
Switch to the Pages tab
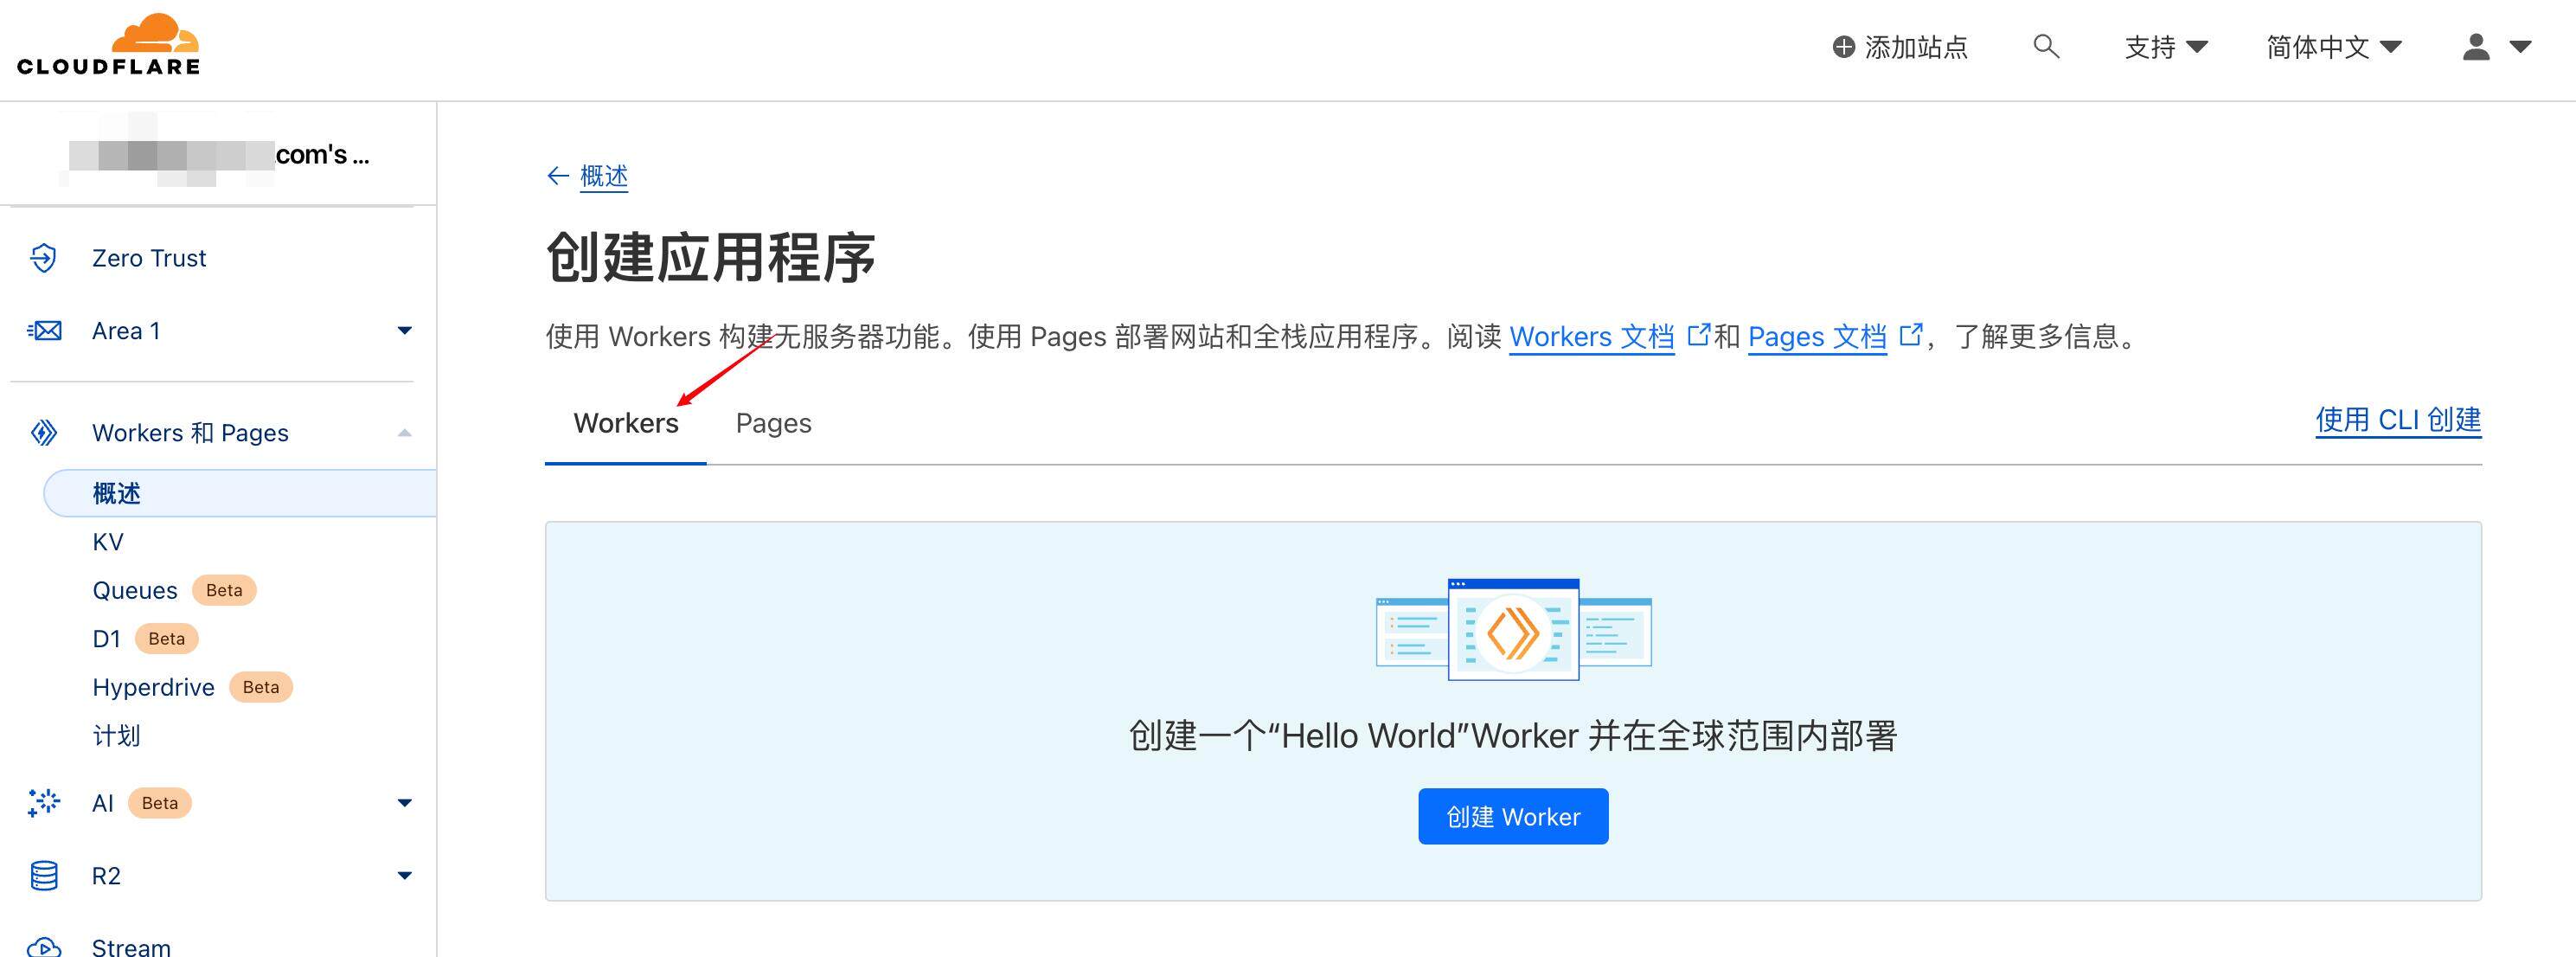tap(773, 423)
